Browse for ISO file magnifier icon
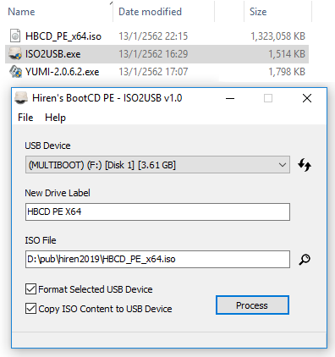This screenshot has width=335, height=357. (x=305, y=260)
